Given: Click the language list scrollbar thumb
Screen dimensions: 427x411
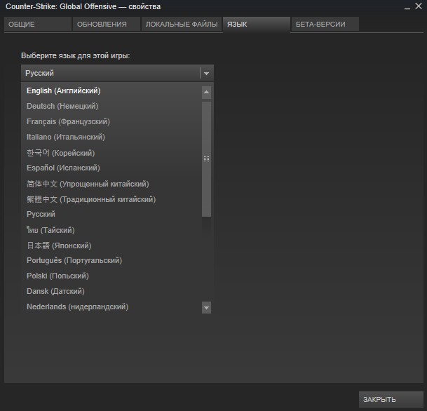Looking at the screenshot, I should click(x=206, y=159).
